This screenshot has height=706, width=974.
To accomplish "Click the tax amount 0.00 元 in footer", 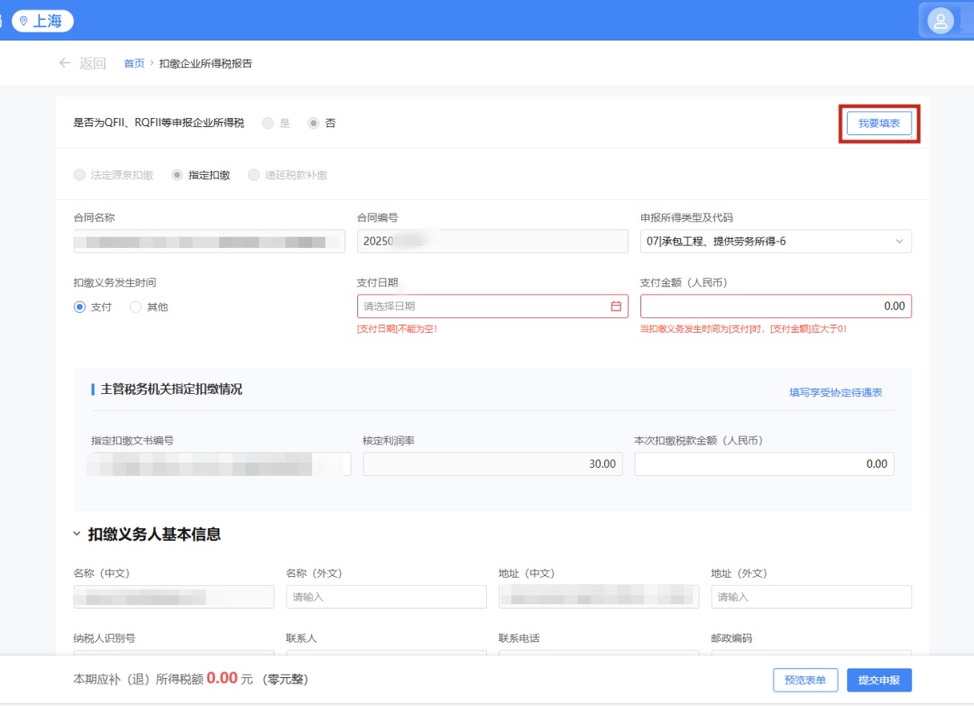I will [229, 679].
